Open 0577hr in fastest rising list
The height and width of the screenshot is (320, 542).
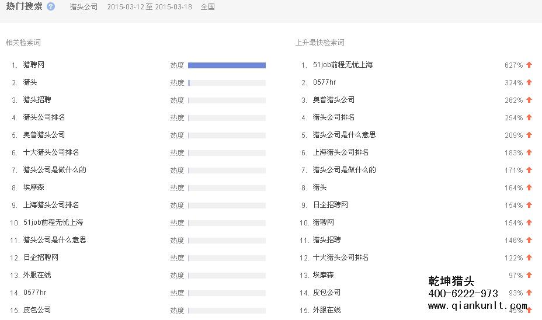pyautogui.click(x=325, y=82)
